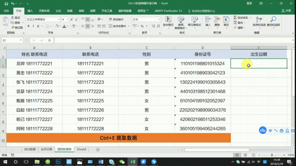Click the Cut (剪切) scissors icon

12,18
